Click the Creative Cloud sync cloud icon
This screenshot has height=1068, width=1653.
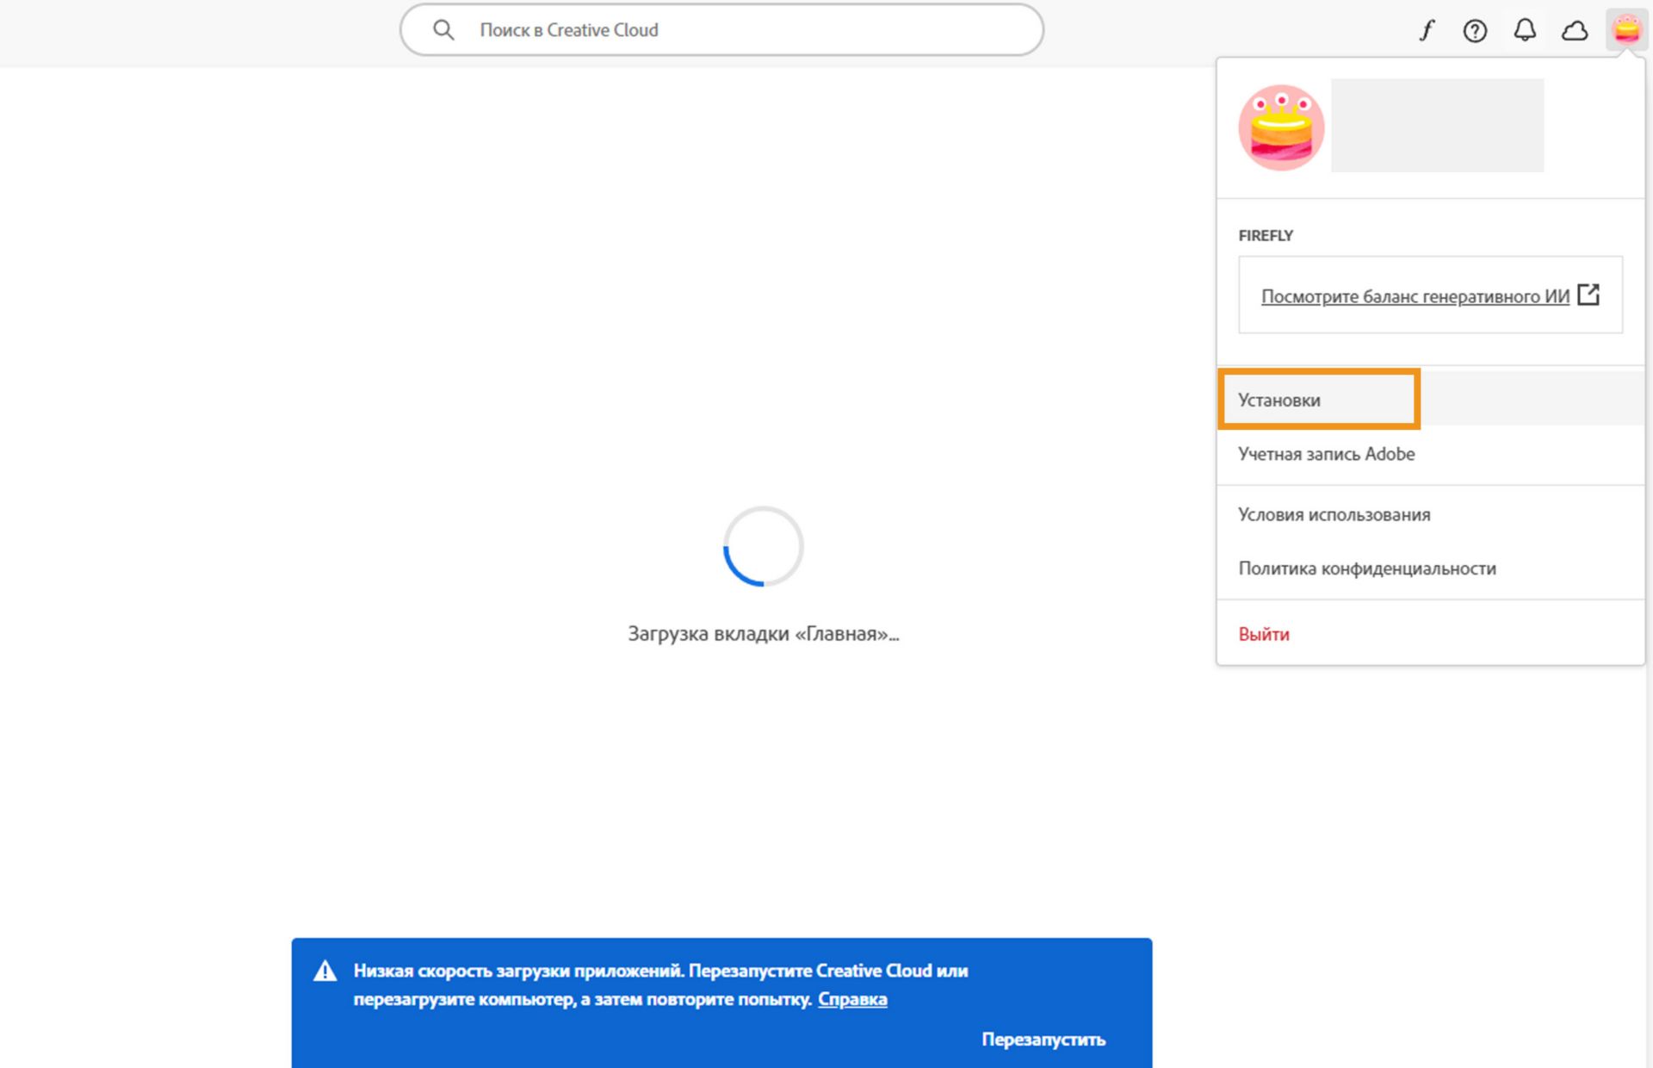1576,30
